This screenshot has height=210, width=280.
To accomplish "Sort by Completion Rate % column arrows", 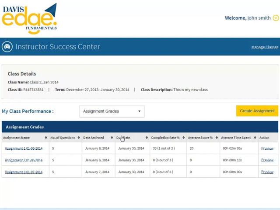I will pos(184,138).
